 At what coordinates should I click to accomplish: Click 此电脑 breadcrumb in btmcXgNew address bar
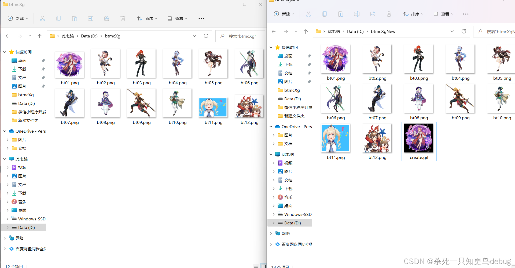tap(334, 31)
